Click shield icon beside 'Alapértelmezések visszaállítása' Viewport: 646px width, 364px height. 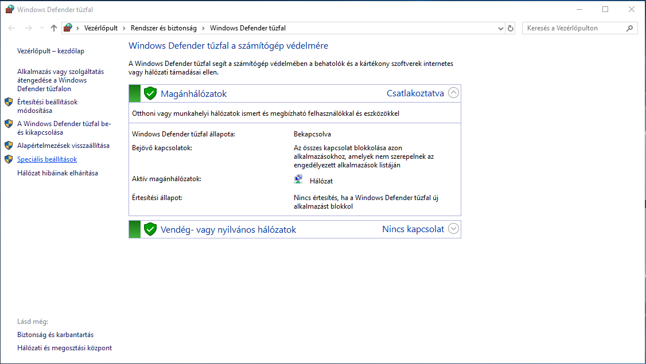[9, 146]
